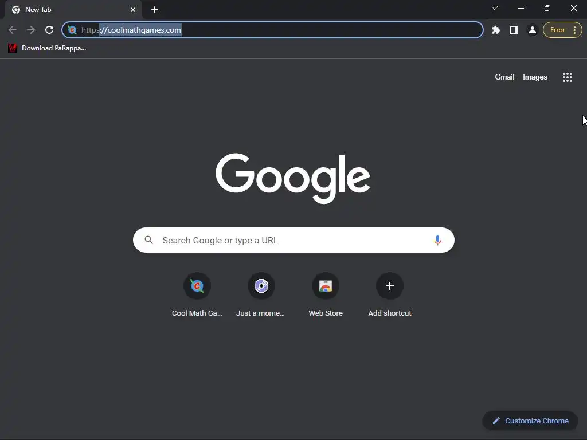Focus the Search Google or type a URL box
This screenshot has height=440, width=587.
(293, 240)
